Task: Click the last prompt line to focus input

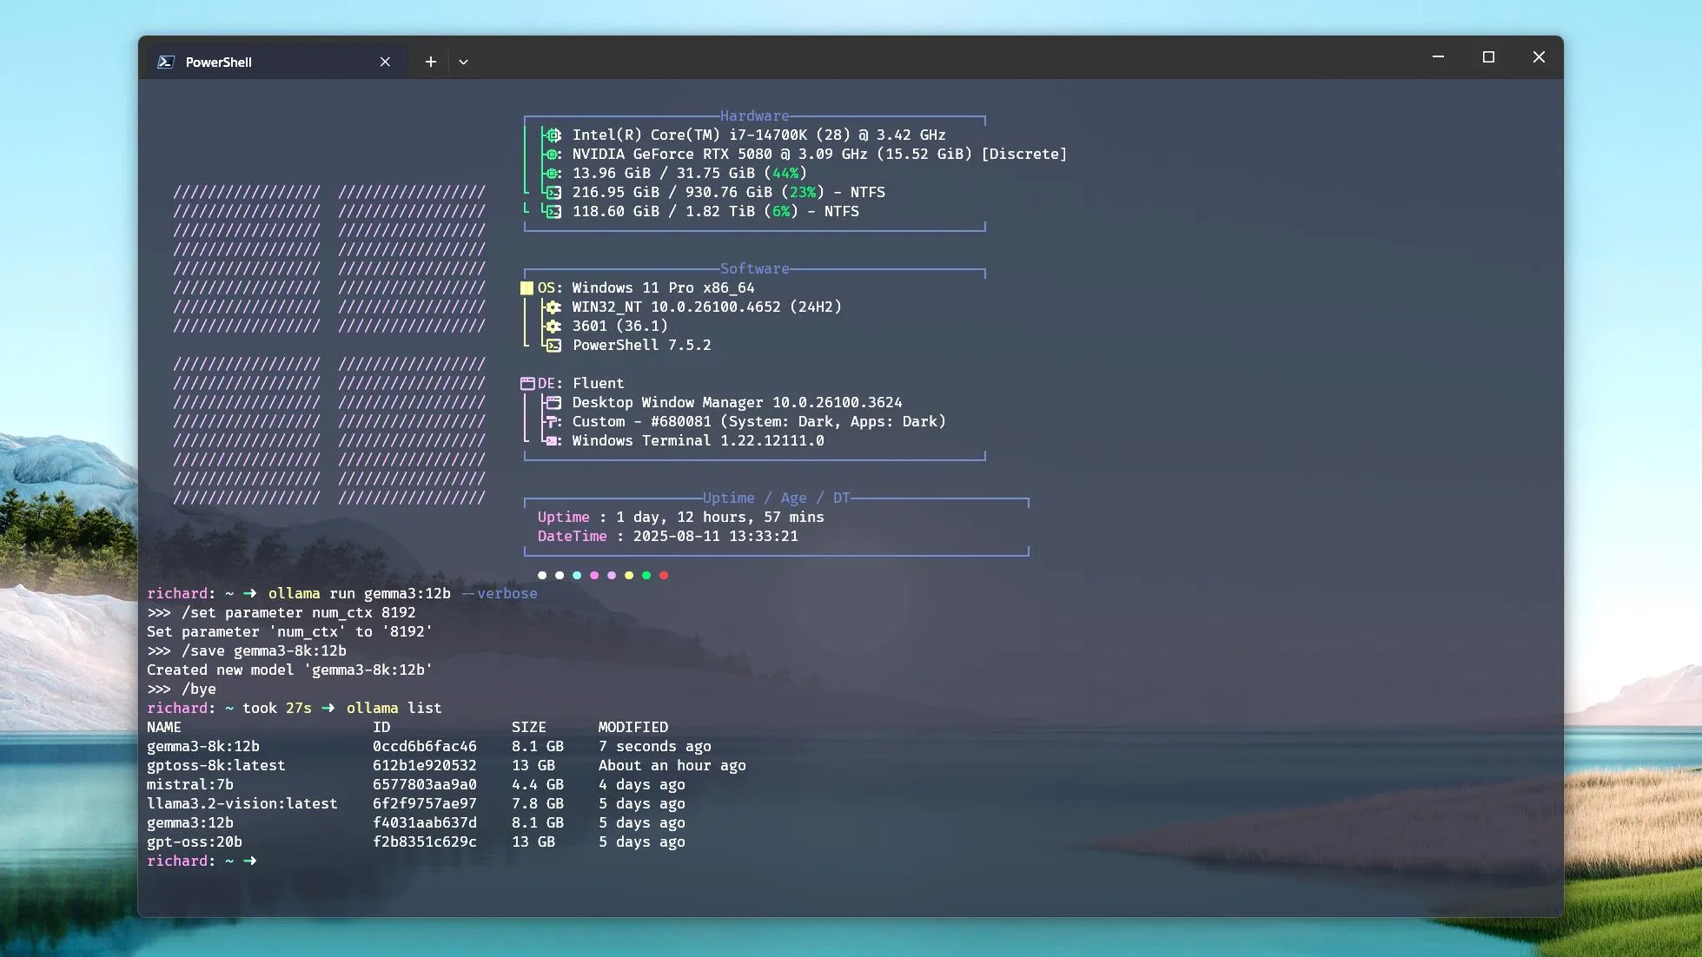Action: tap(202, 861)
